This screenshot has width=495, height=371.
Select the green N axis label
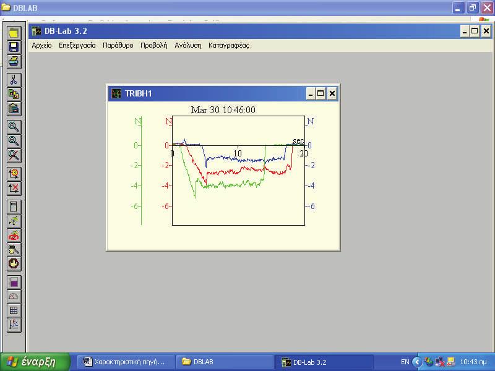click(137, 121)
